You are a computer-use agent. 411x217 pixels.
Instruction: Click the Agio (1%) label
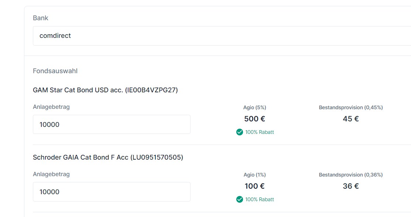pos(255,175)
